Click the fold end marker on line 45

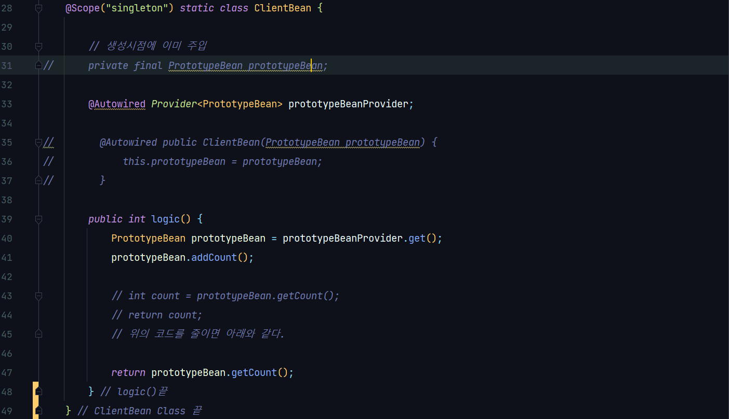point(38,334)
